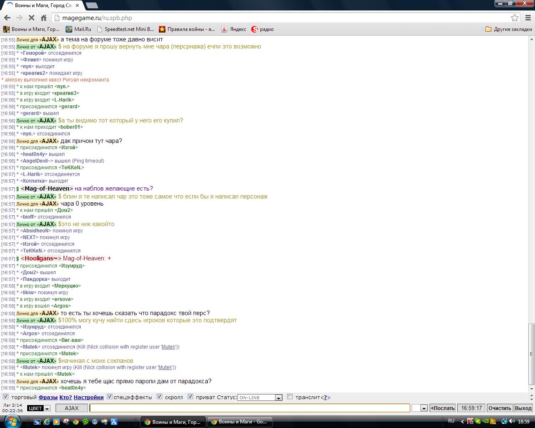
Task: Open a new browser tab
Action: click(x=92, y=5)
